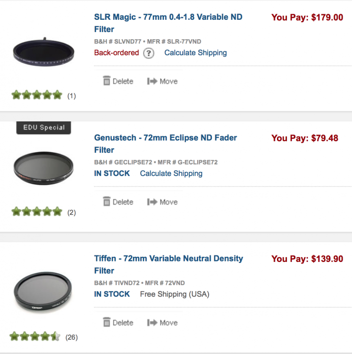This screenshot has height=354, width=352.
Task: View the Tiffen star rating with 26 reviews
Action: [x=35, y=337]
